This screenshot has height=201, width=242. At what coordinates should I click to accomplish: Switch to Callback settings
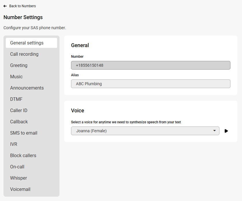pyautogui.click(x=31, y=122)
